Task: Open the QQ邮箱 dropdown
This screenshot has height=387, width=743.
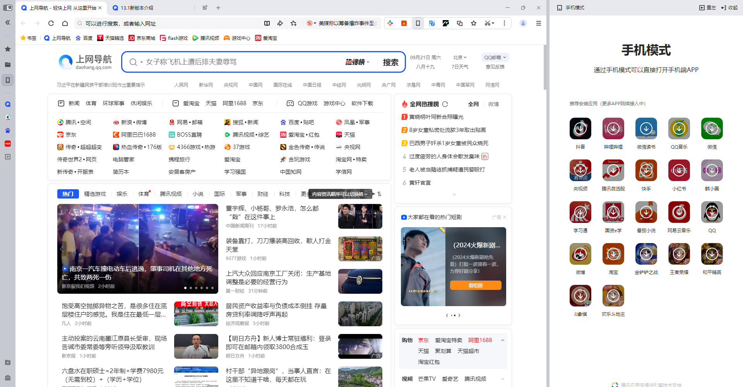Action: (x=495, y=57)
